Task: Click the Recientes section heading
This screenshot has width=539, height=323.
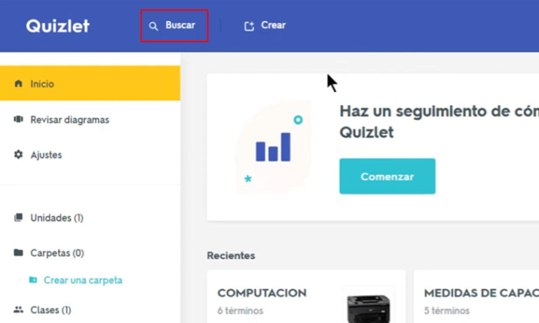Action: [x=231, y=255]
